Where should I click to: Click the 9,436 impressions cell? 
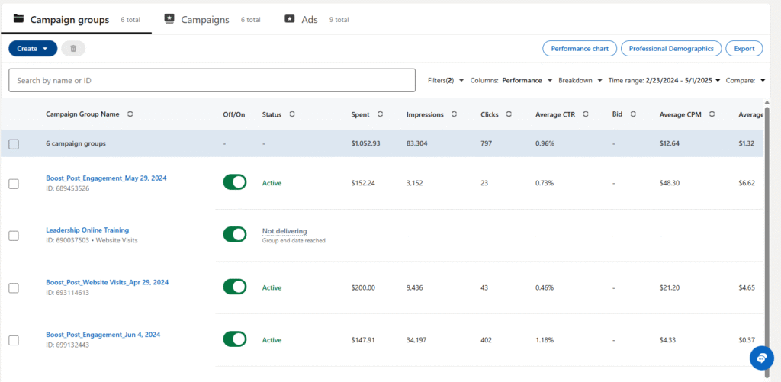coord(415,288)
